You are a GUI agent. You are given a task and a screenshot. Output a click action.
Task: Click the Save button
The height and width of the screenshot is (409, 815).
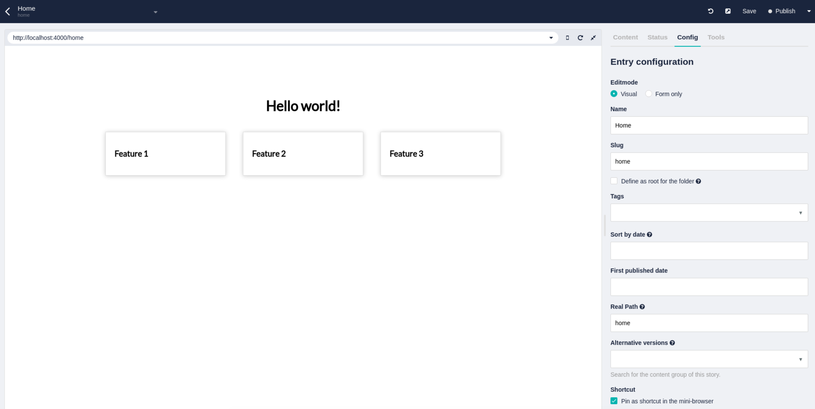pyautogui.click(x=749, y=11)
